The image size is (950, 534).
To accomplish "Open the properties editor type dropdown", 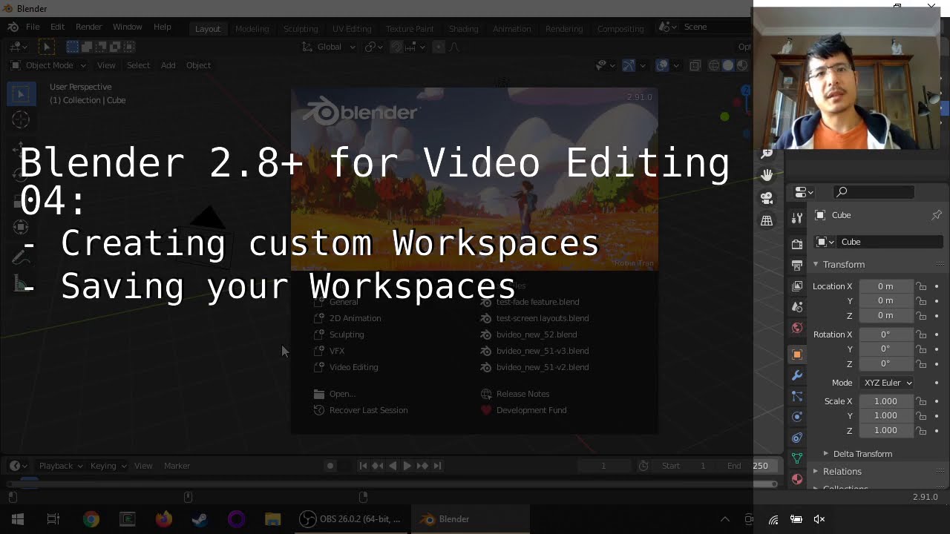I will tap(804, 192).
